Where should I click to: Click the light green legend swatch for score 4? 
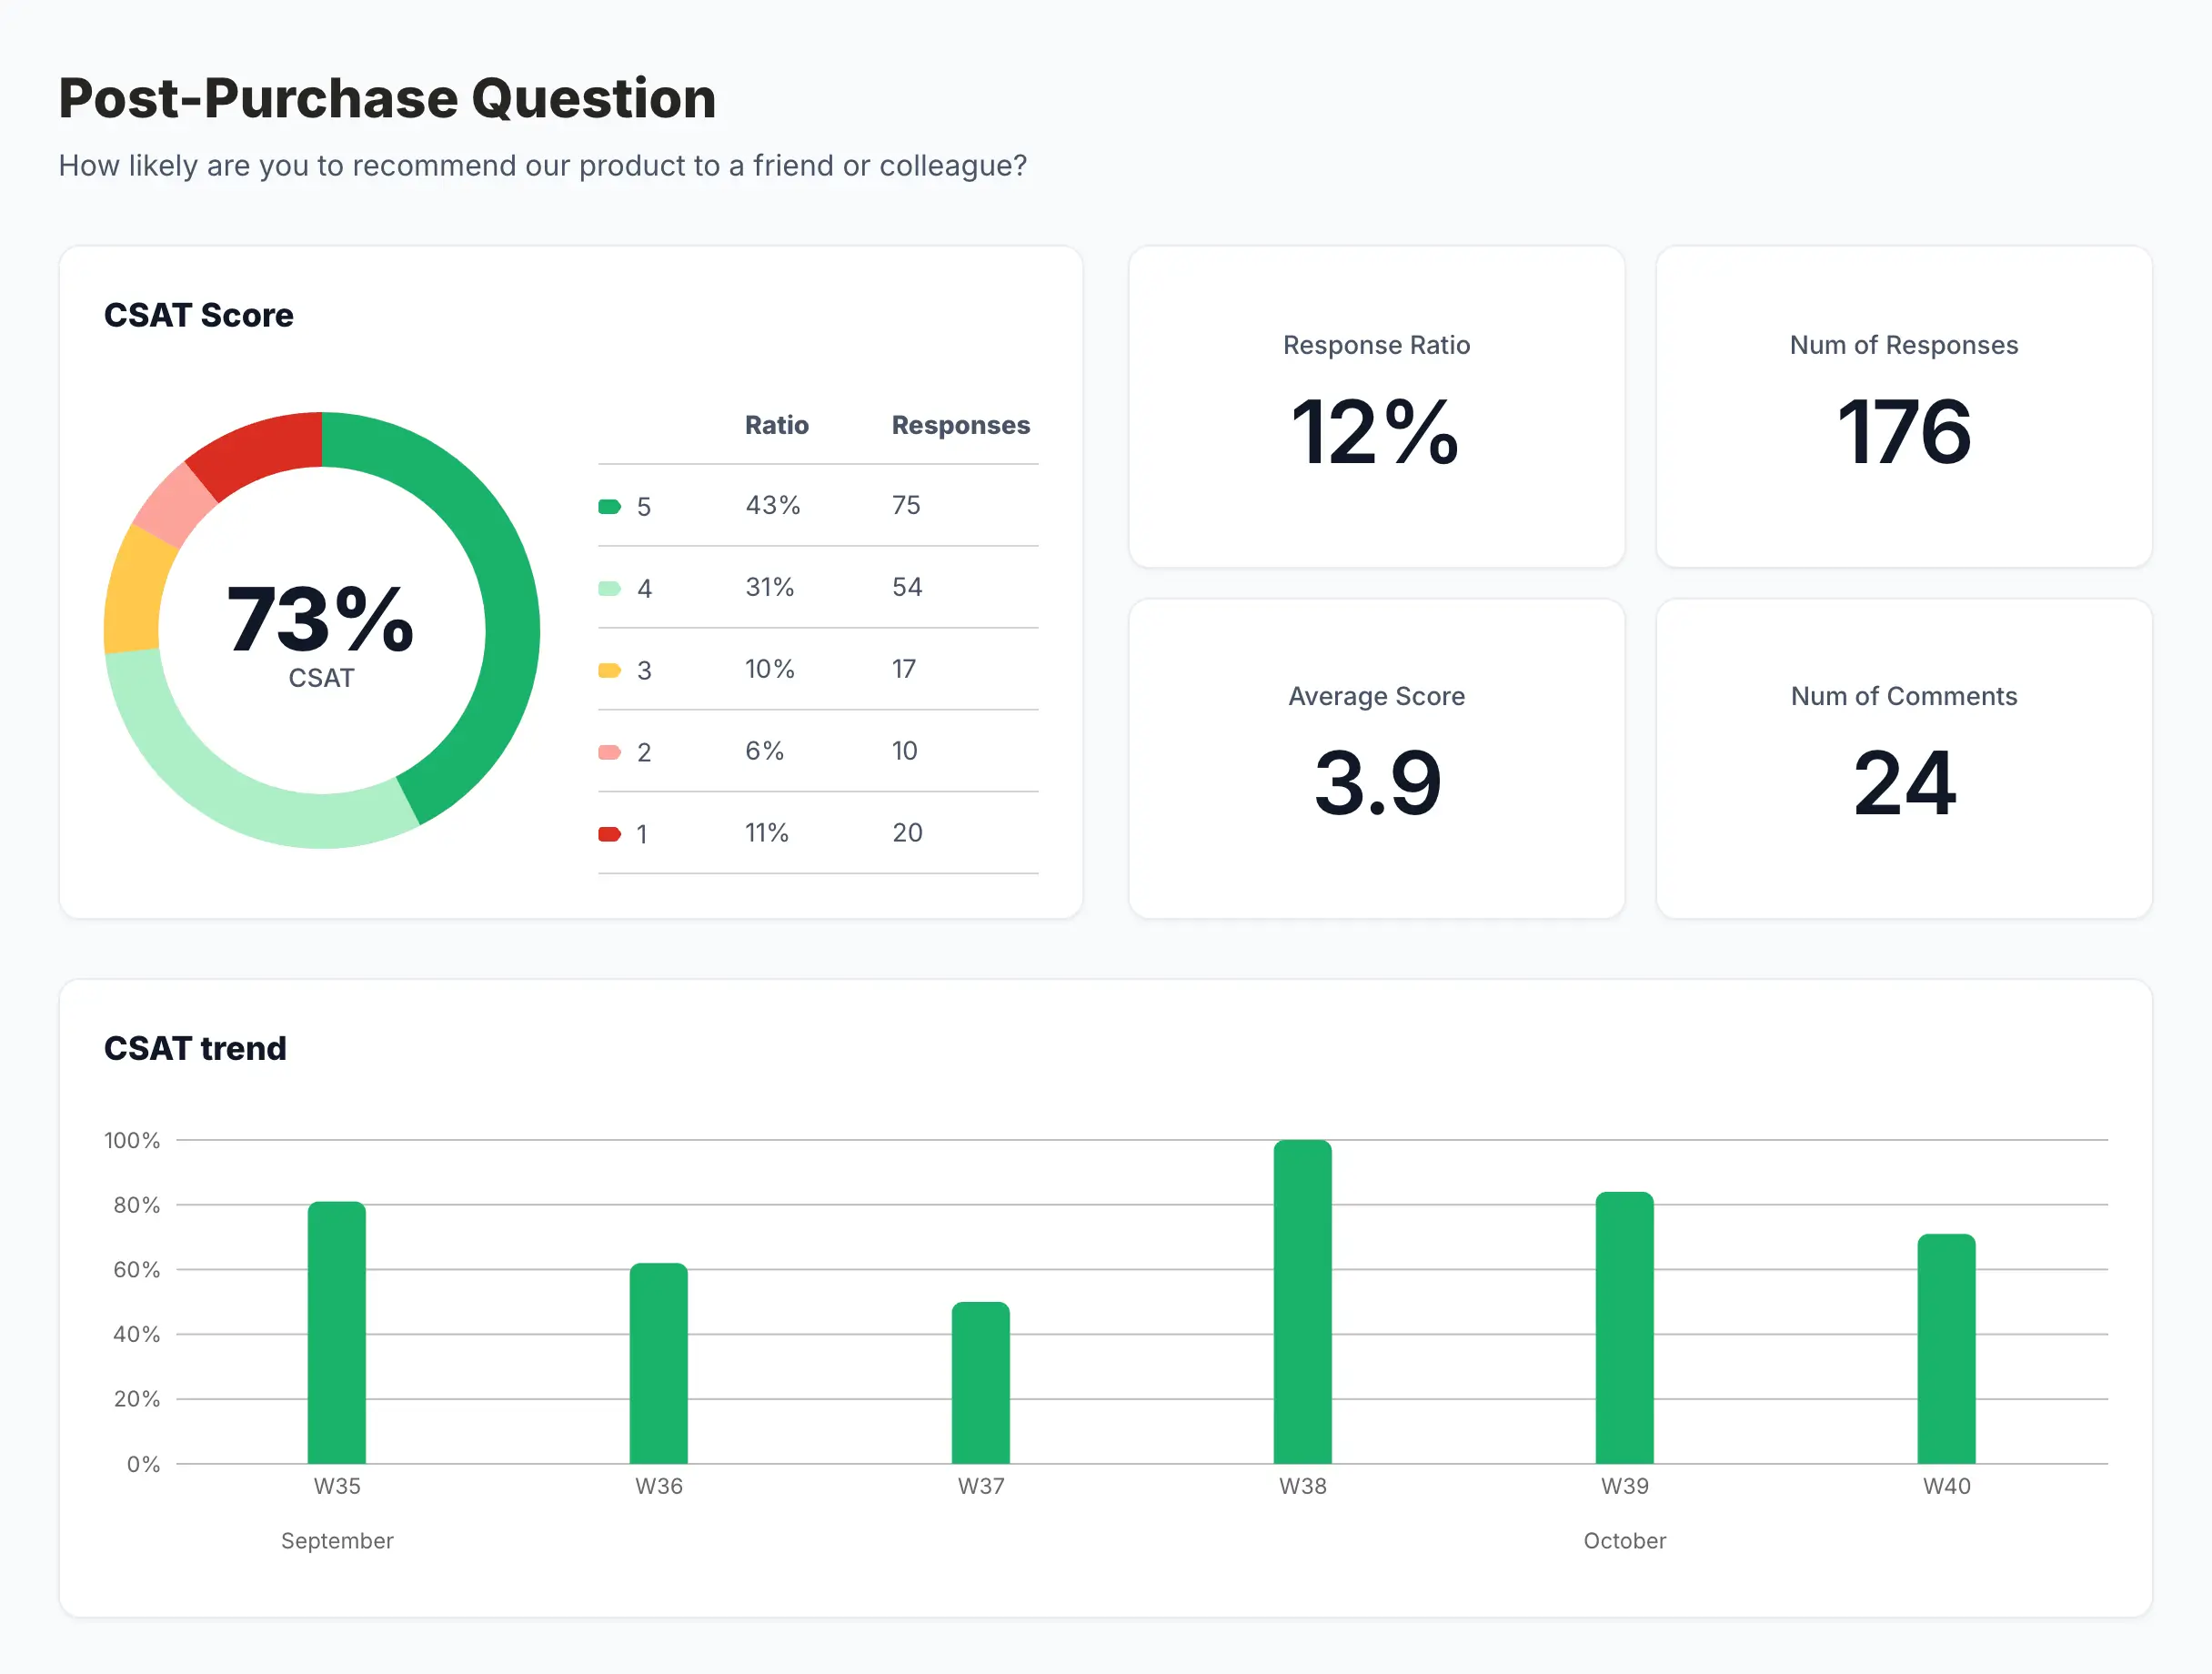pos(609,589)
